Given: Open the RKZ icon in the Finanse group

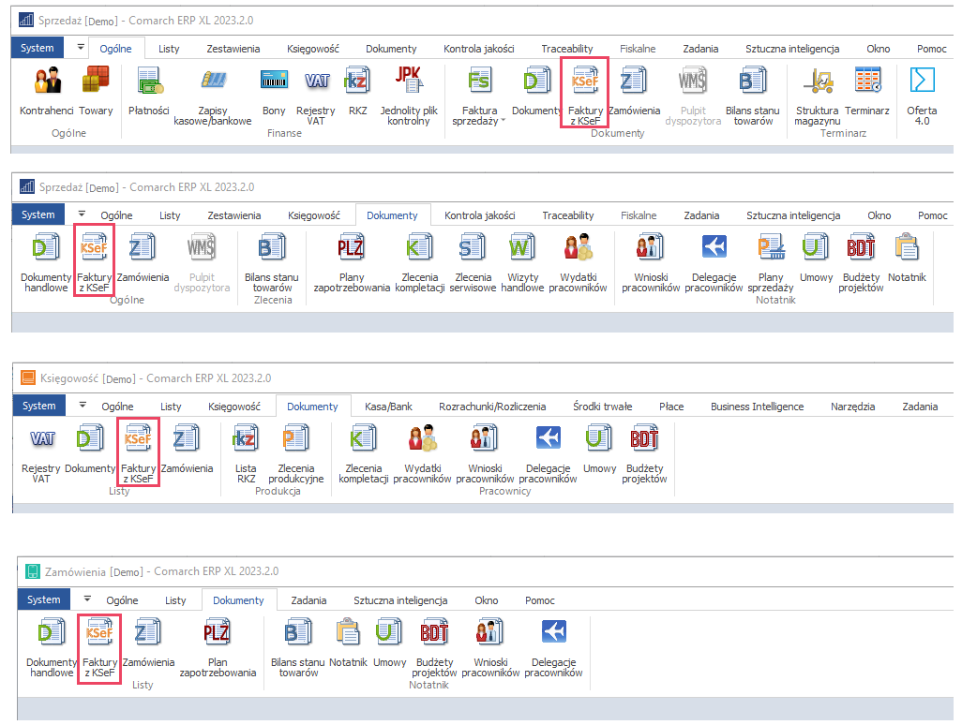Looking at the screenshot, I should (x=357, y=92).
